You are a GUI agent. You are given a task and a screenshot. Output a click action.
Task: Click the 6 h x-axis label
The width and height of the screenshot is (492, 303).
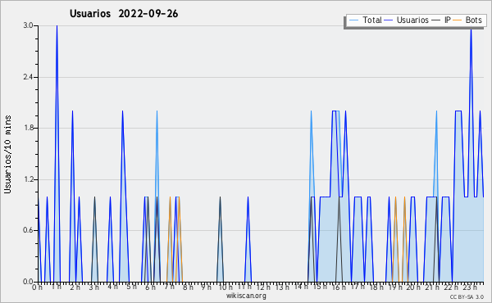point(150,287)
